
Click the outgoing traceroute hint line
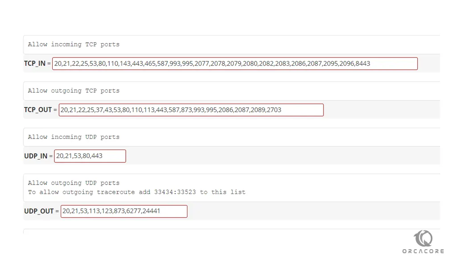tap(137, 192)
